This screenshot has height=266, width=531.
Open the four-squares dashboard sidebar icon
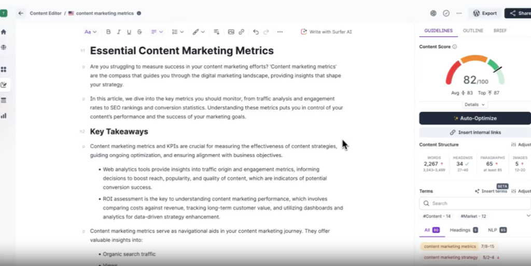pos(4,69)
